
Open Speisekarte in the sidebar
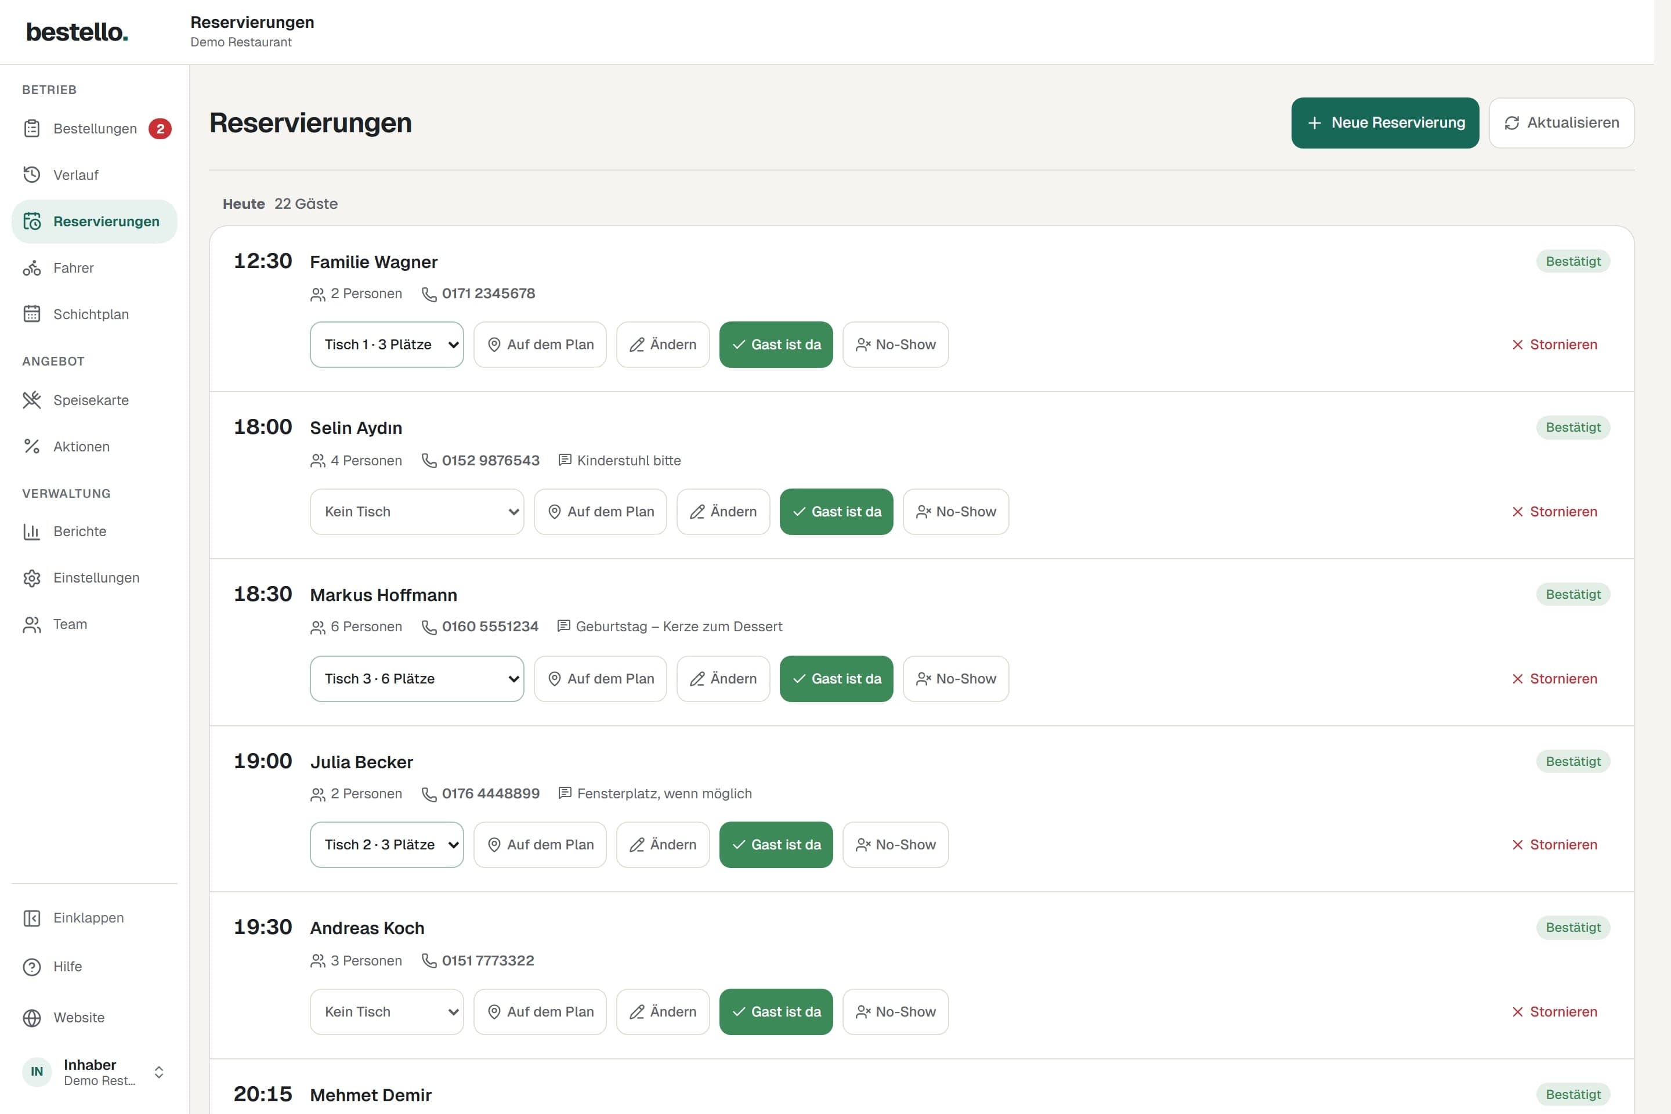(x=95, y=400)
